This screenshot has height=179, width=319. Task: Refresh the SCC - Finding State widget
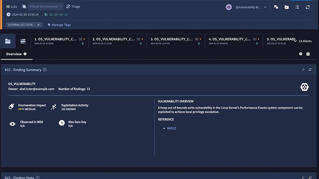310,177
